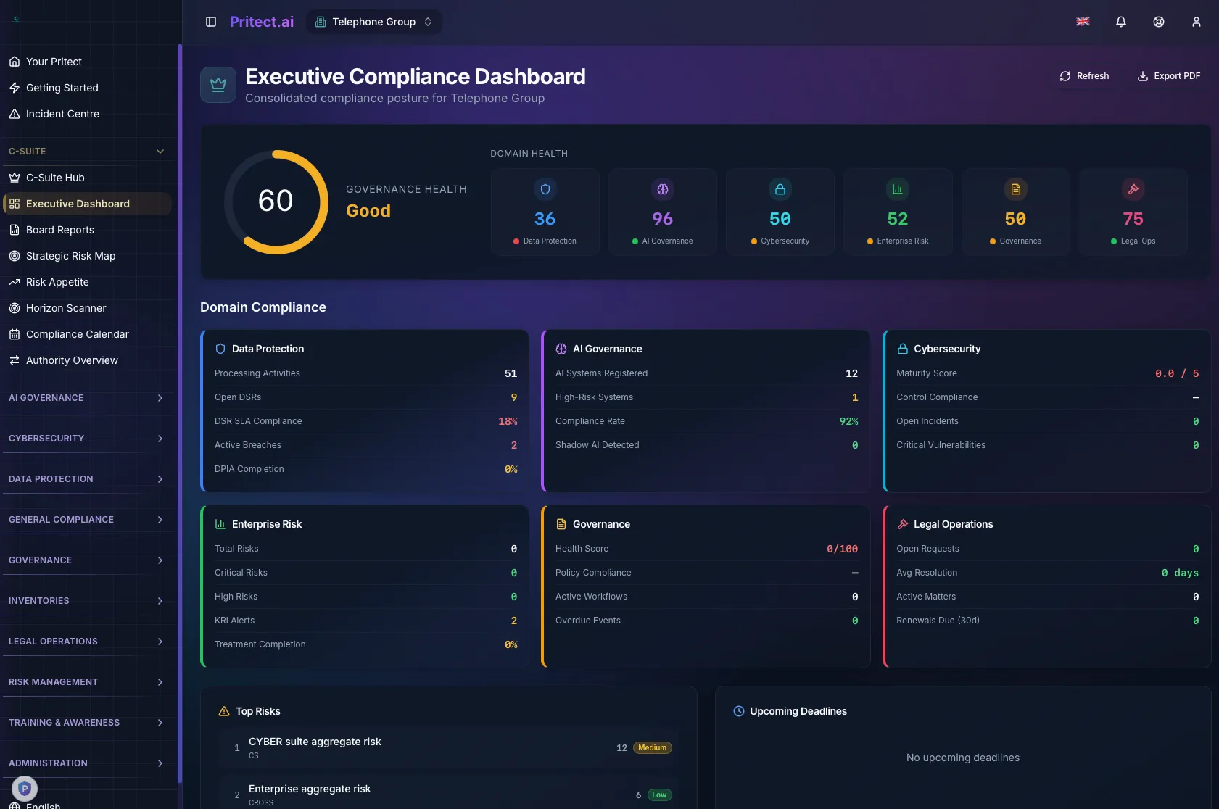Click the Cybersecurity lock icon in Domain Health
1219x809 pixels.
click(x=780, y=189)
